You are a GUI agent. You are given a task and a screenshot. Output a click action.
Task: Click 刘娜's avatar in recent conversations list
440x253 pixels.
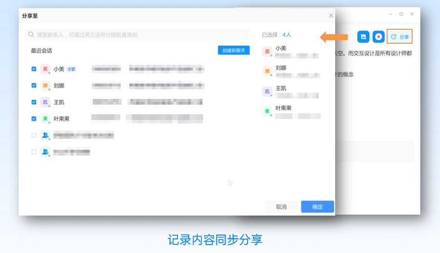[x=45, y=85]
